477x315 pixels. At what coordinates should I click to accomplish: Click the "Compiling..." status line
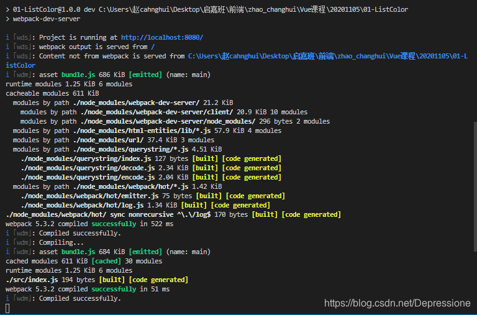45,242
